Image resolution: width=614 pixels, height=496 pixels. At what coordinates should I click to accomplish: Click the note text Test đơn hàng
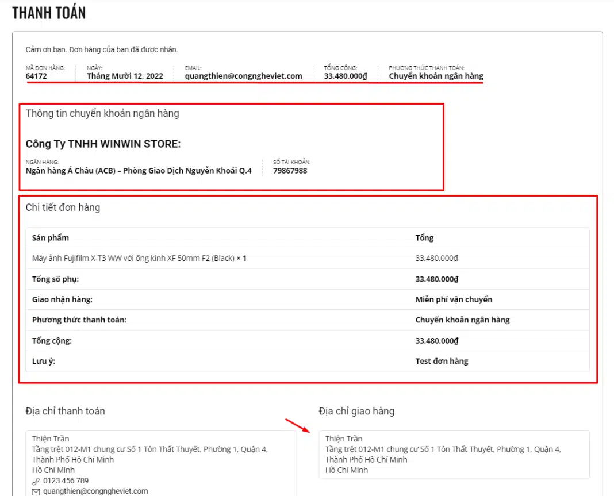click(442, 361)
